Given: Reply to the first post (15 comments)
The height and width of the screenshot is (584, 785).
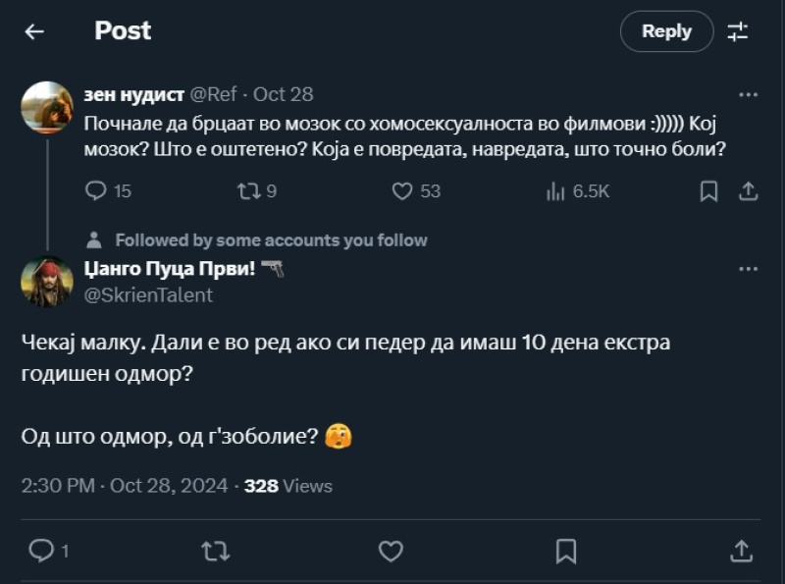Looking at the screenshot, I should [96, 191].
